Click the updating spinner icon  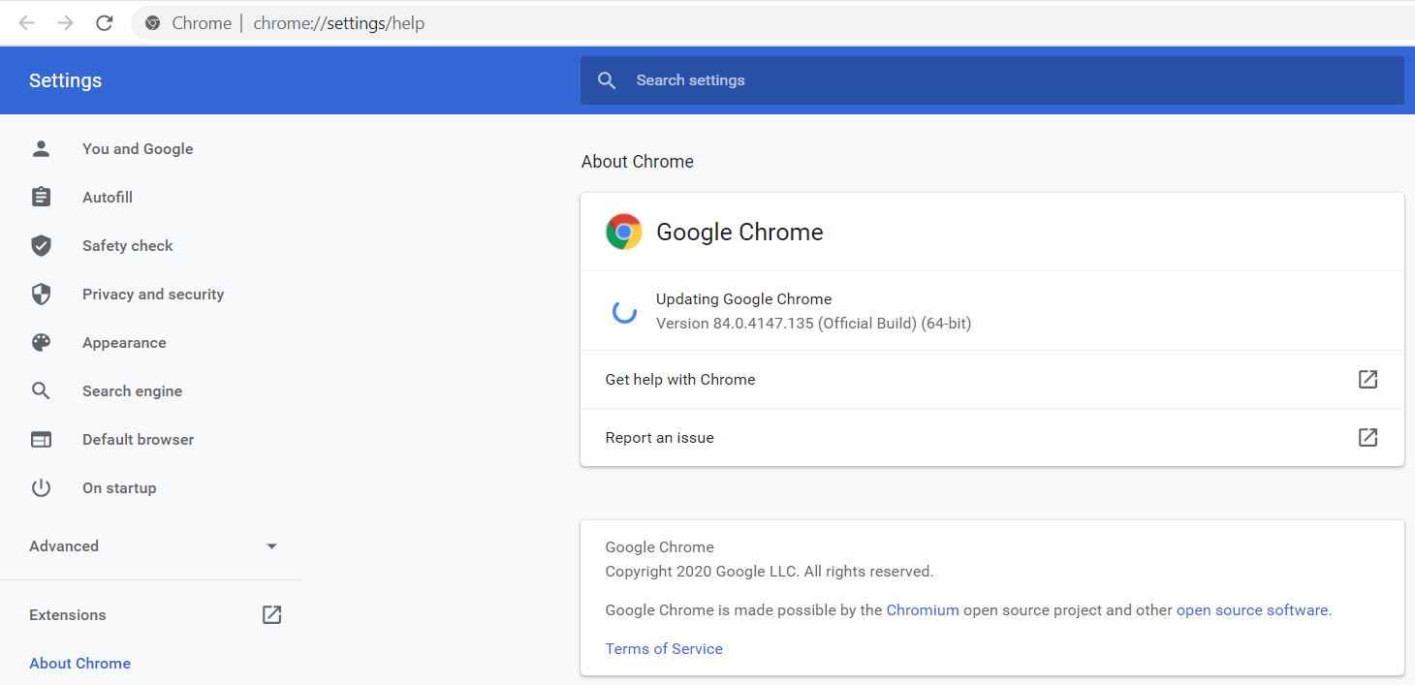click(x=624, y=311)
